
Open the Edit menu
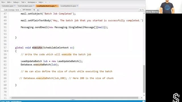coord(9,2)
